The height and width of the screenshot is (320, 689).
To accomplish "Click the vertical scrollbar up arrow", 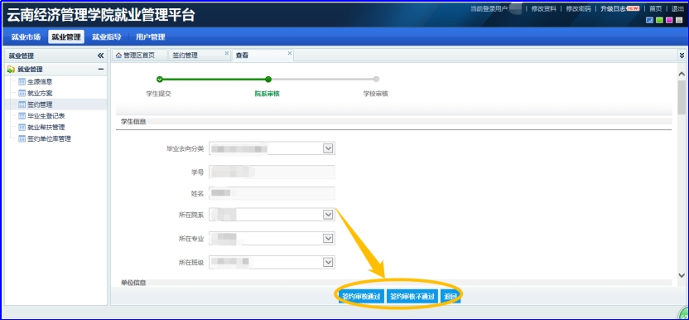I will (x=682, y=74).
